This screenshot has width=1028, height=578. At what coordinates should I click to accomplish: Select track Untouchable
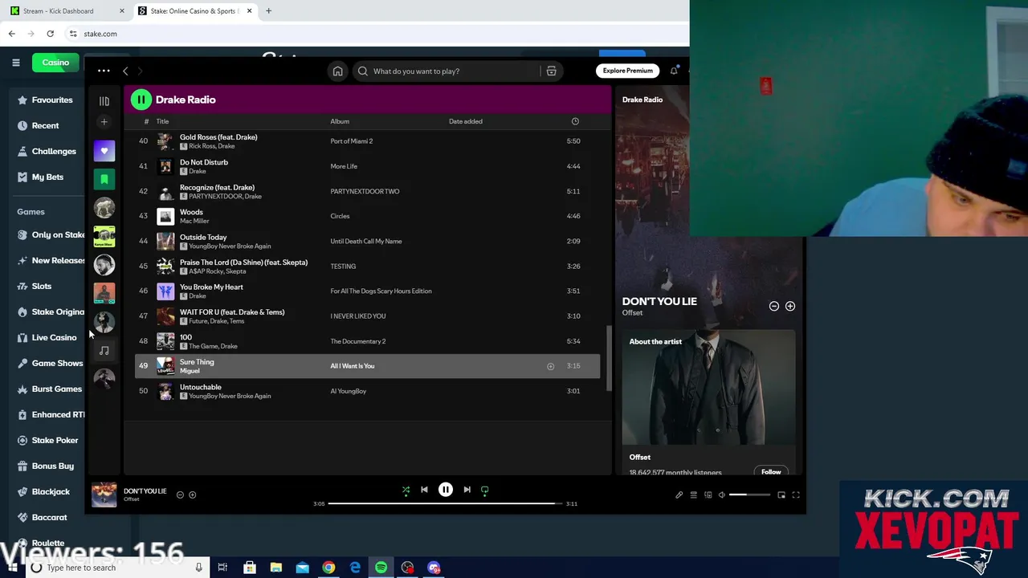(x=367, y=391)
